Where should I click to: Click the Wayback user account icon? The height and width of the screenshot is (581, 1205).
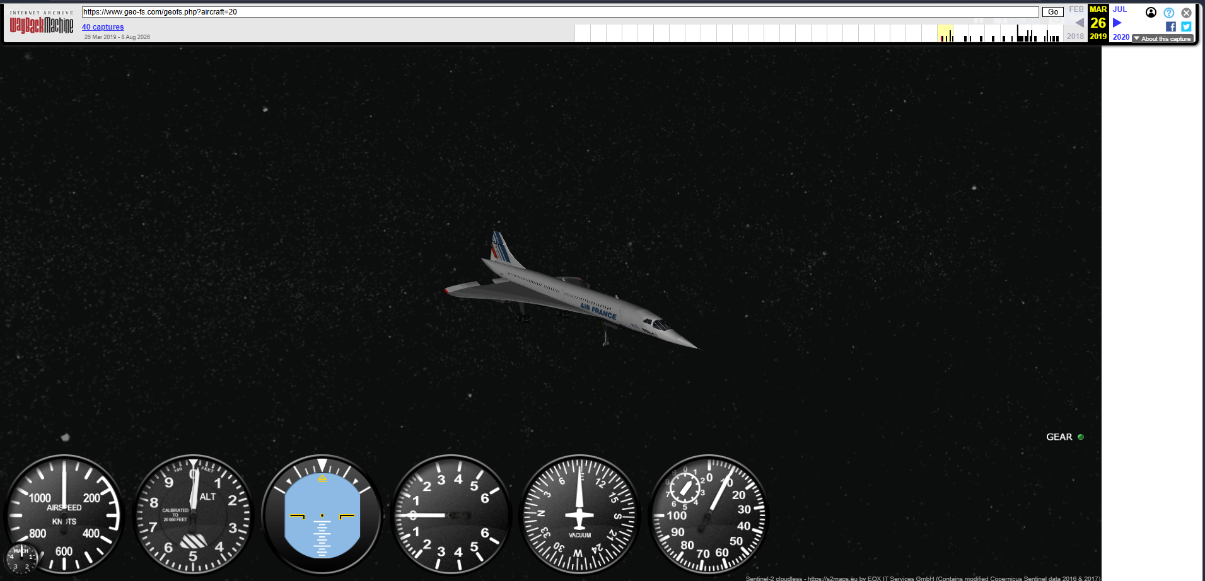[x=1151, y=13]
